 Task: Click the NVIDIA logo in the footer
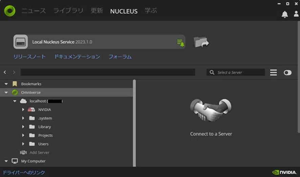pos(284,172)
